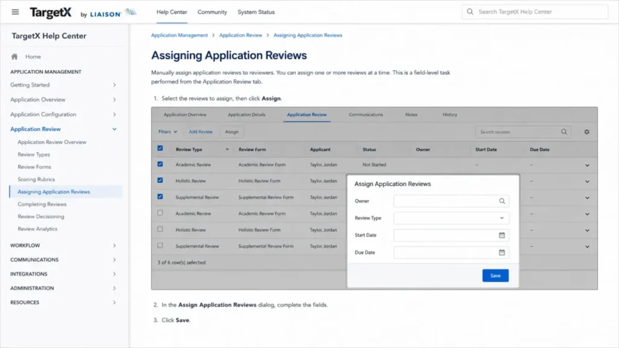Click the TargetX logo
Viewport: 619px width, 348px height.
click(51, 13)
